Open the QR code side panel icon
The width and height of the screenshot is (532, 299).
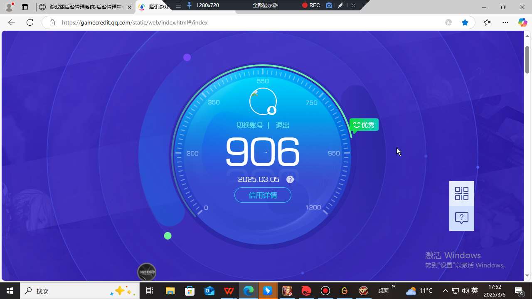pos(462,194)
